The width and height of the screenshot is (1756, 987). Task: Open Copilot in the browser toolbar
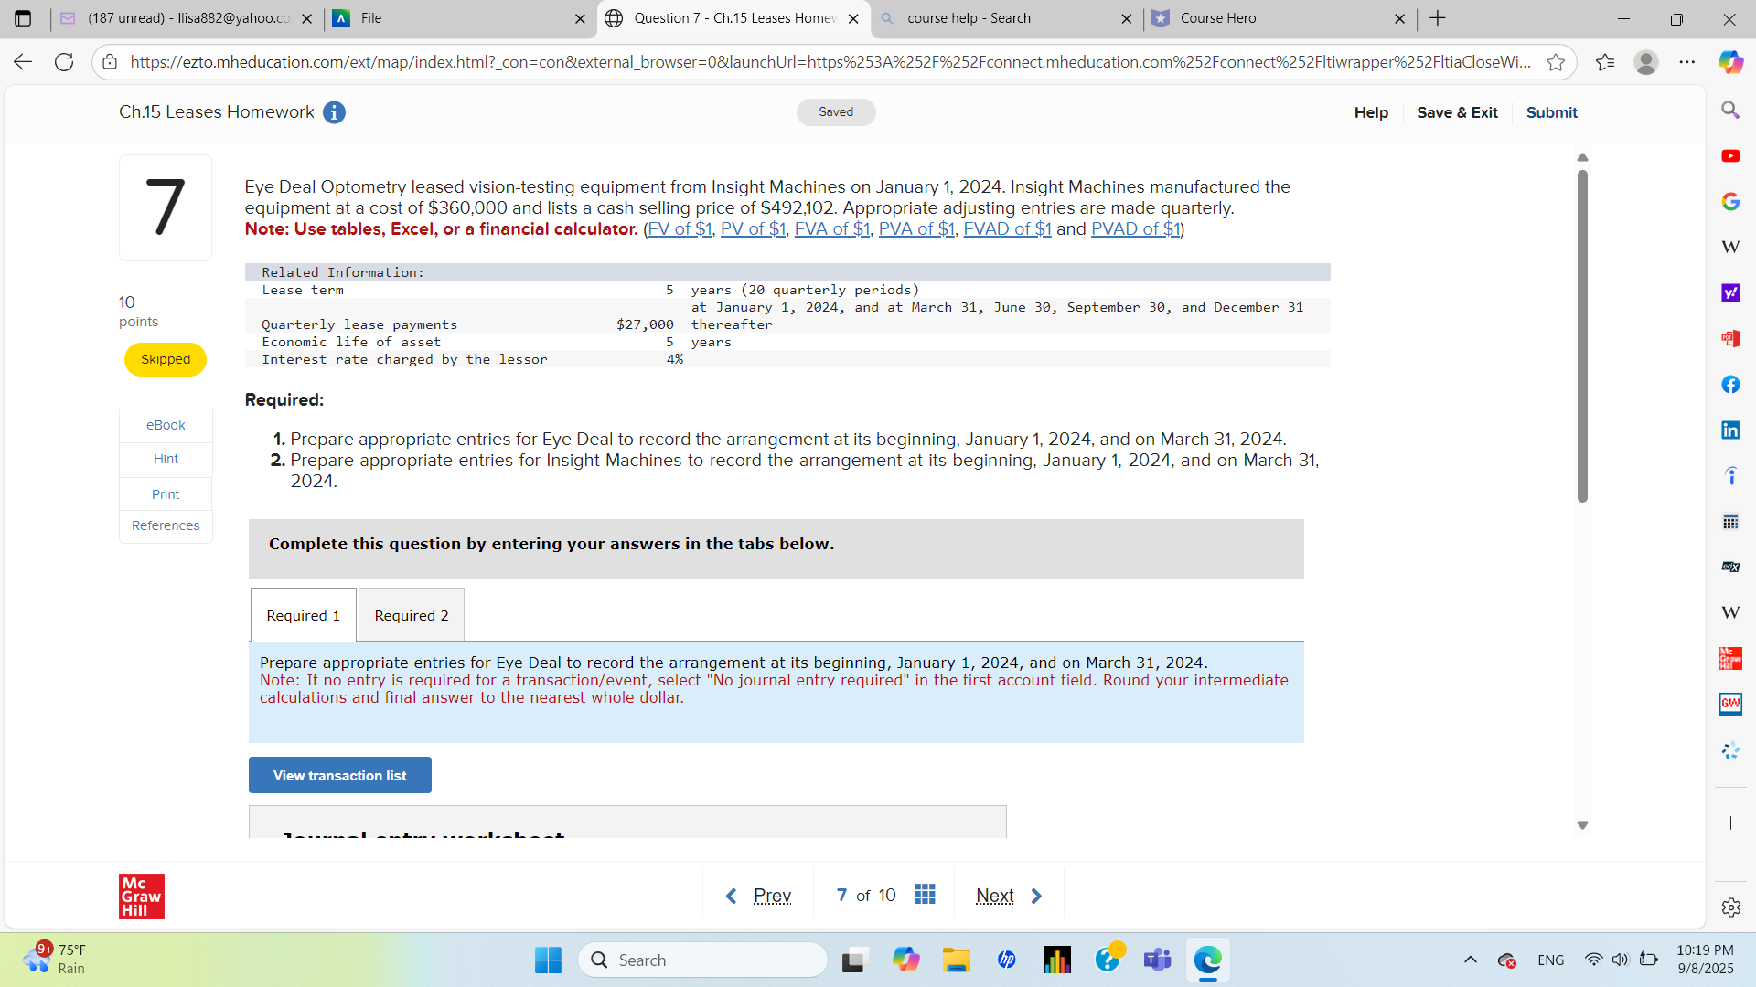[1729, 62]
